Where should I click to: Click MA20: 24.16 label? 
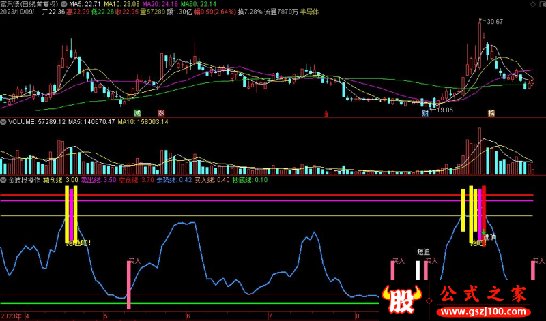[160, 5]
